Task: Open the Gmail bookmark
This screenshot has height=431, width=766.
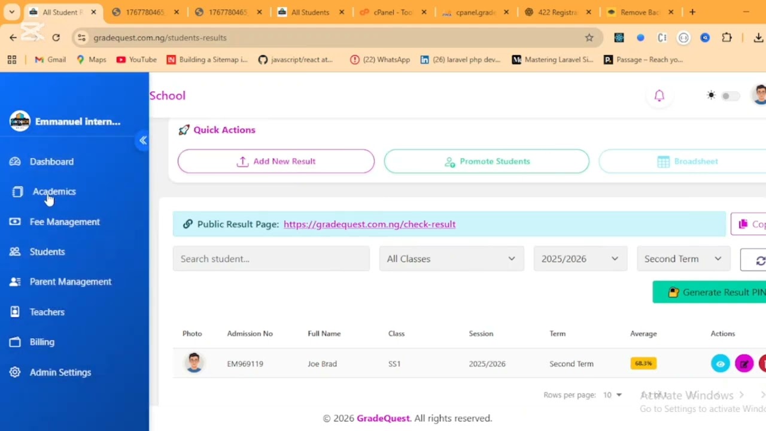Action: [50, 59]
